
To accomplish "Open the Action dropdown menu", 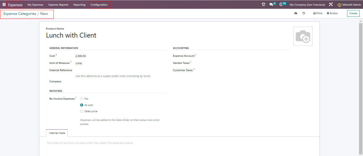I will coord(332,13).
